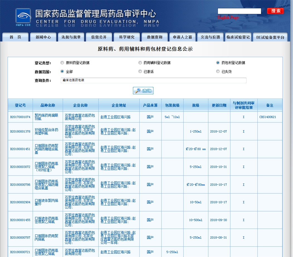This screenshot has height=257, width=293.
Task: Open BE试验备案平台 tab
Action: [270, 37]
